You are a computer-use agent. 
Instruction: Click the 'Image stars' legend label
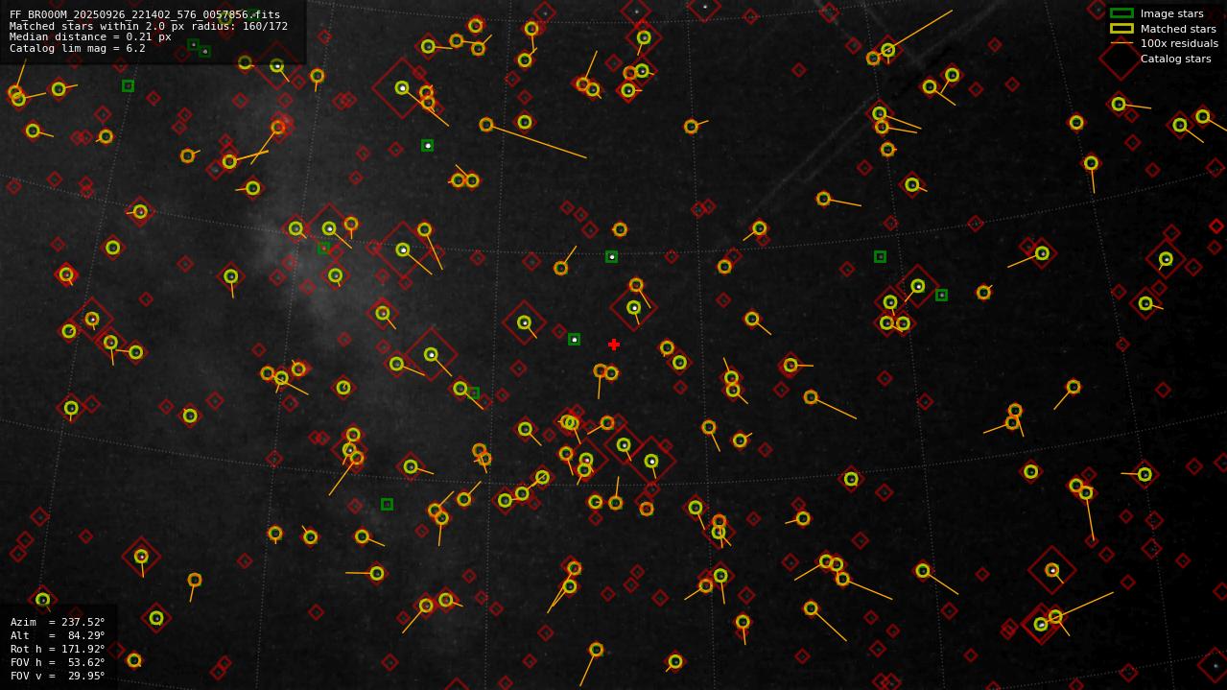coord(1171,13)
